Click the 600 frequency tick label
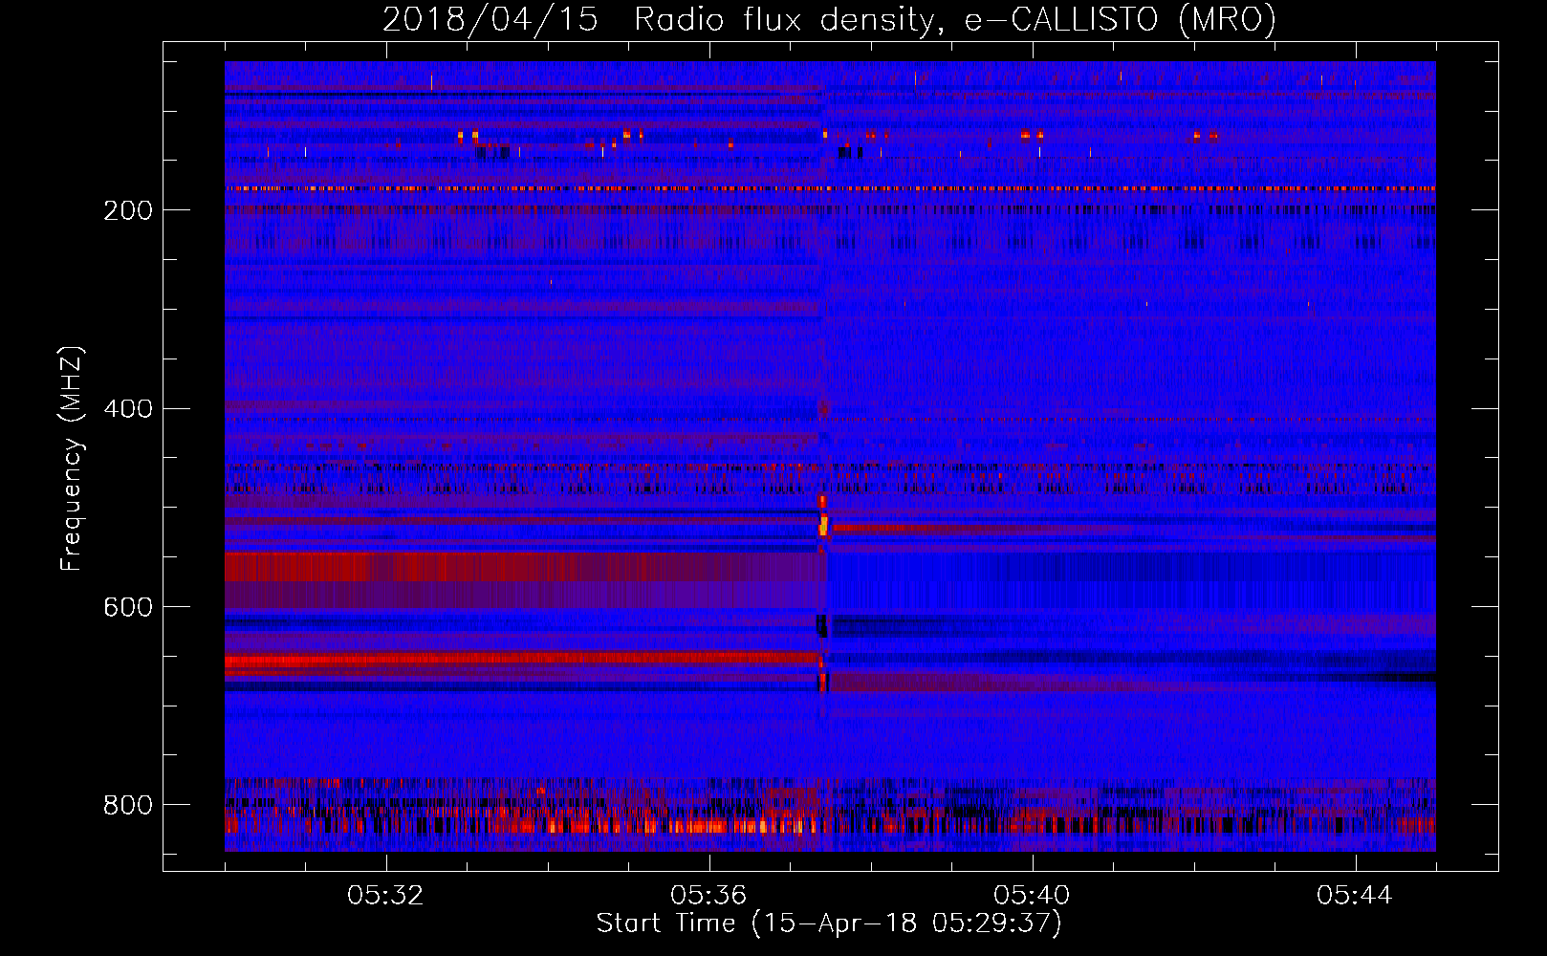The image size is (1547, 956). pyautogui.click(x=128, y=607)
